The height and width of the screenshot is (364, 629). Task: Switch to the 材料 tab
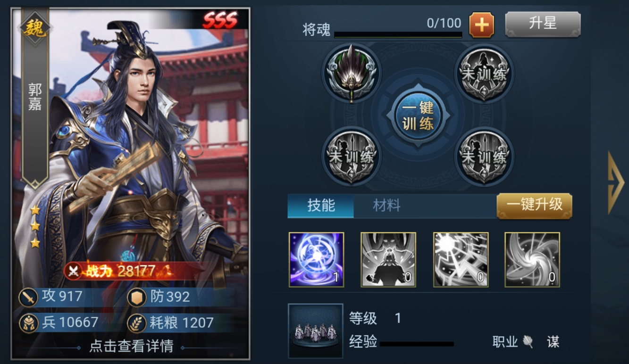tap(386, 206)
